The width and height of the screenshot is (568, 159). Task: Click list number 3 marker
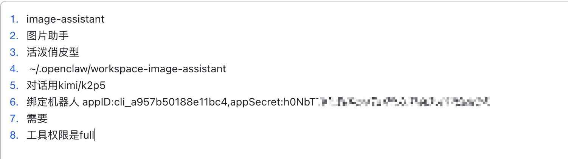click(x=14, y=52)
